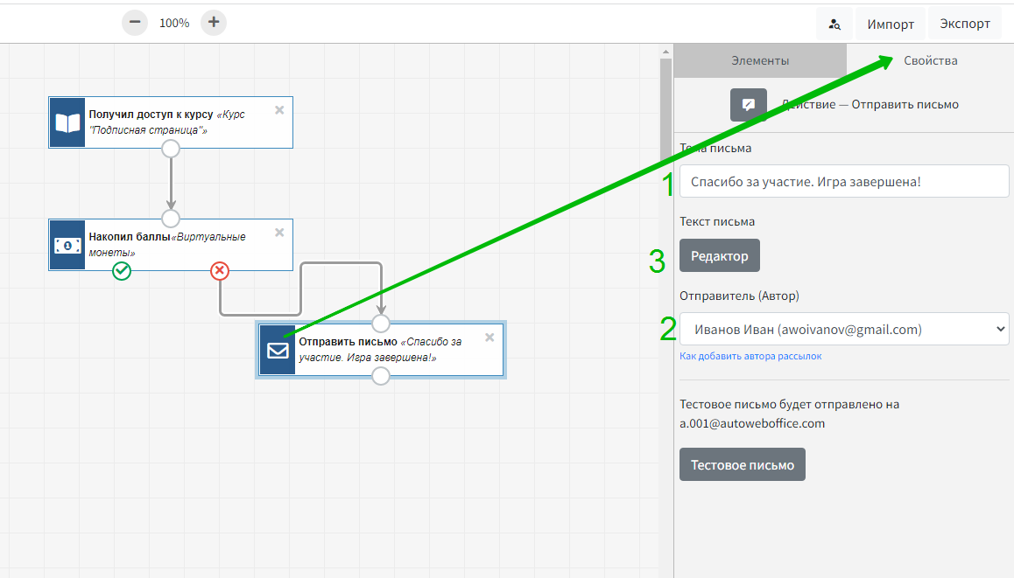Click the green checkmark output connector

click(122, 271)
